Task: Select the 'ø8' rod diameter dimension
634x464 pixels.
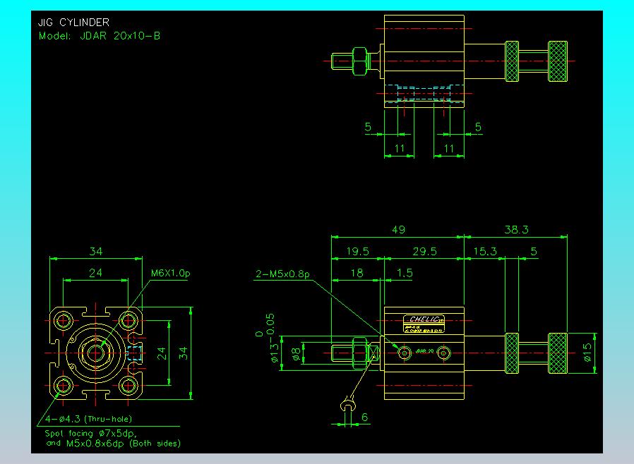Action: pyautogui.click(x=297, y=354)
